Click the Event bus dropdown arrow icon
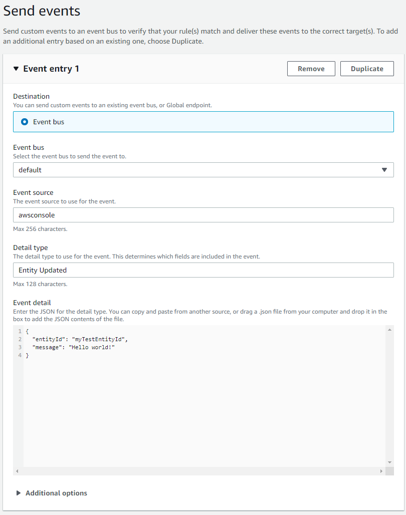 click(384, 170)
